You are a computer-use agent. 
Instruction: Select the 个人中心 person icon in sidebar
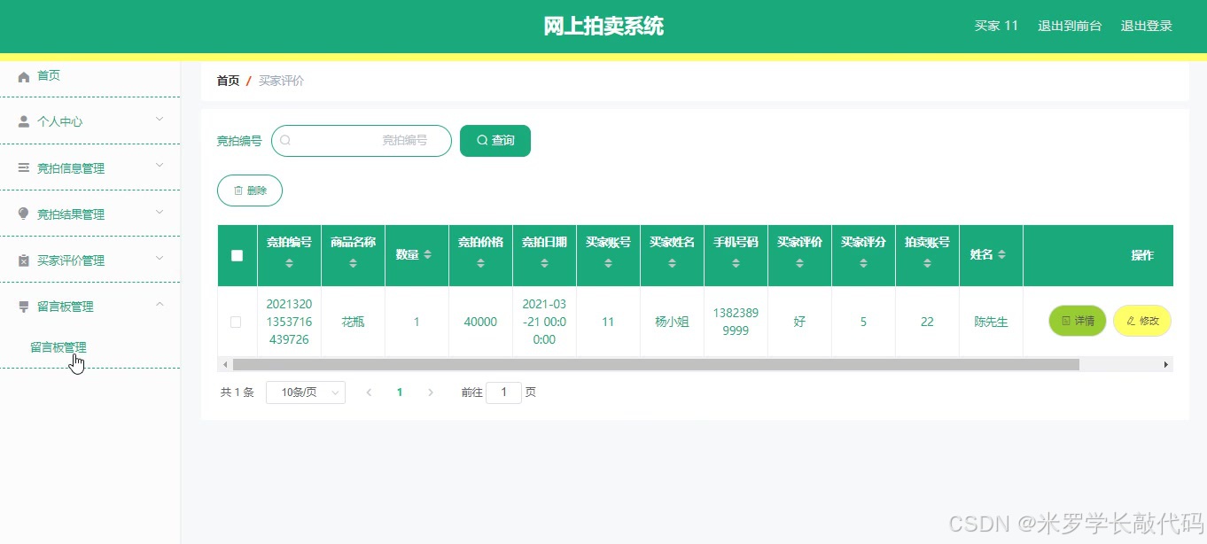(x=23, y=120)
